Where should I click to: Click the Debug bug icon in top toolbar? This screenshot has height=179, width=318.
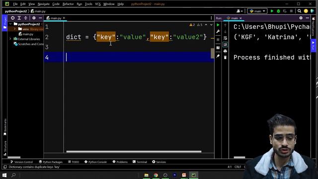point(278,11)
